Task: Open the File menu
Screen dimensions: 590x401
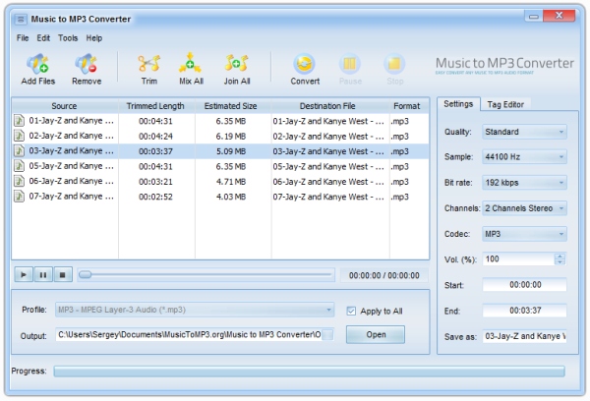Action: pos(23,38)
